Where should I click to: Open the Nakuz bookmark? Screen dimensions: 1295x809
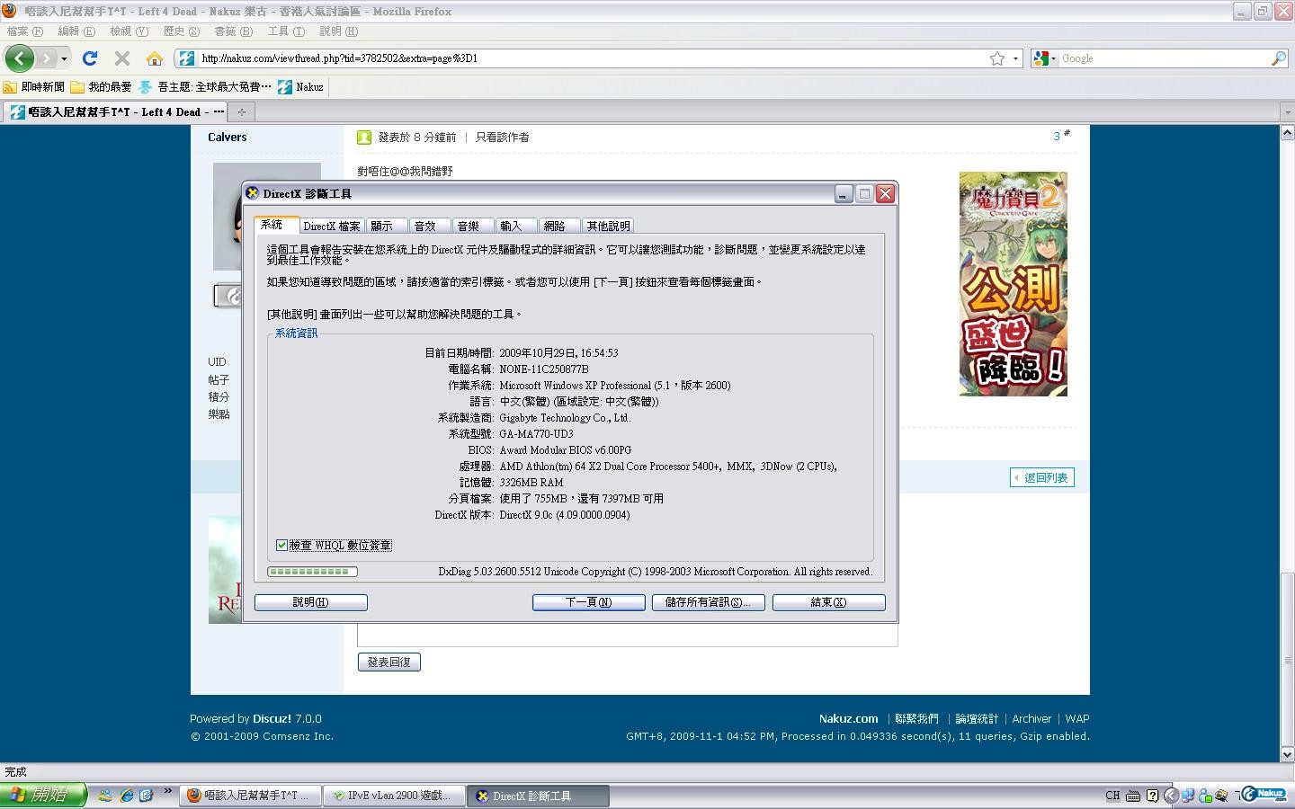[301, 87]
